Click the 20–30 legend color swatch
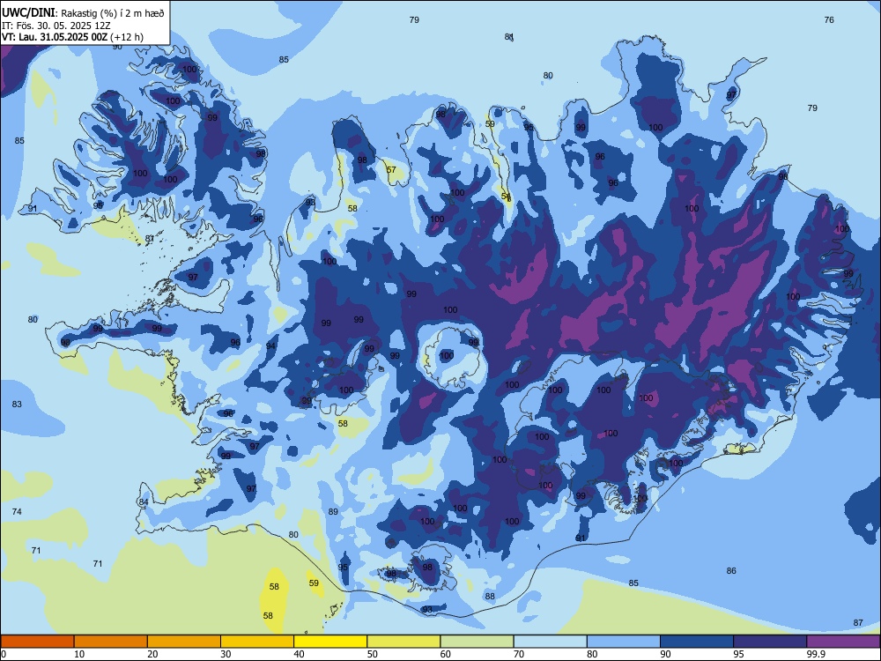Viewport: 881px width, 661px height. point(184,642)
